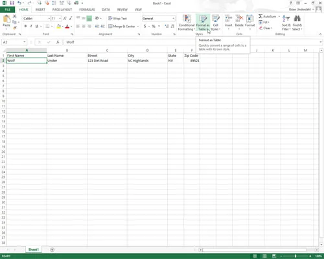Switch to the INSERT ribbon tab
The height and width of the screenshot is (259, 324).
(40, 10)
